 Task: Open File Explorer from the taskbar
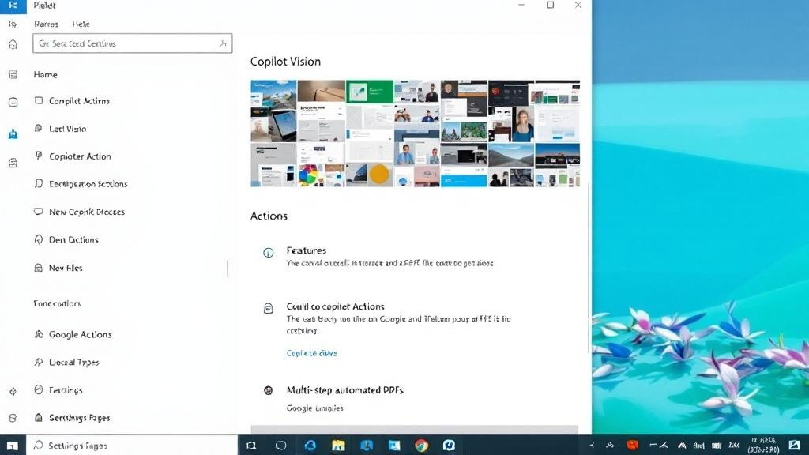tap(338, 446)
